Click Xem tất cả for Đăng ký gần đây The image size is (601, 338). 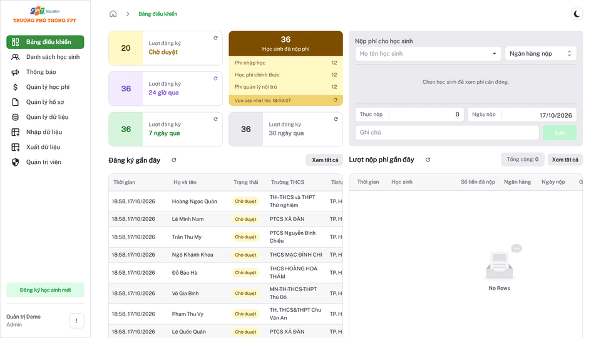324,160
